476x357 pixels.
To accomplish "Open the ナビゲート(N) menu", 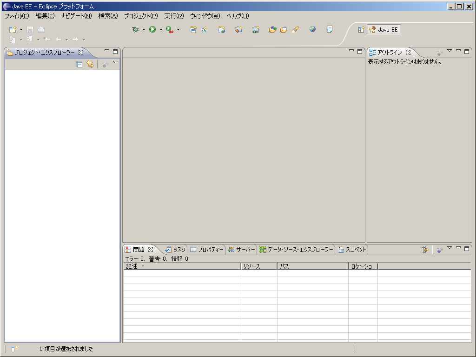I will coord(76,16).
